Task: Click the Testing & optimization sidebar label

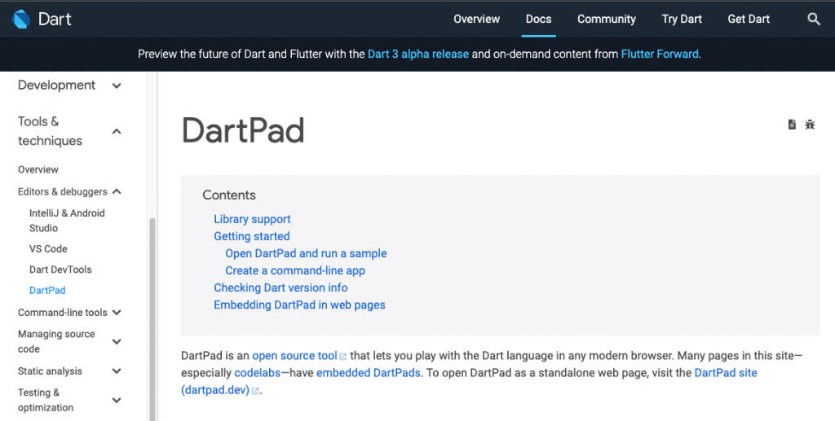Action: coord(46,400)
